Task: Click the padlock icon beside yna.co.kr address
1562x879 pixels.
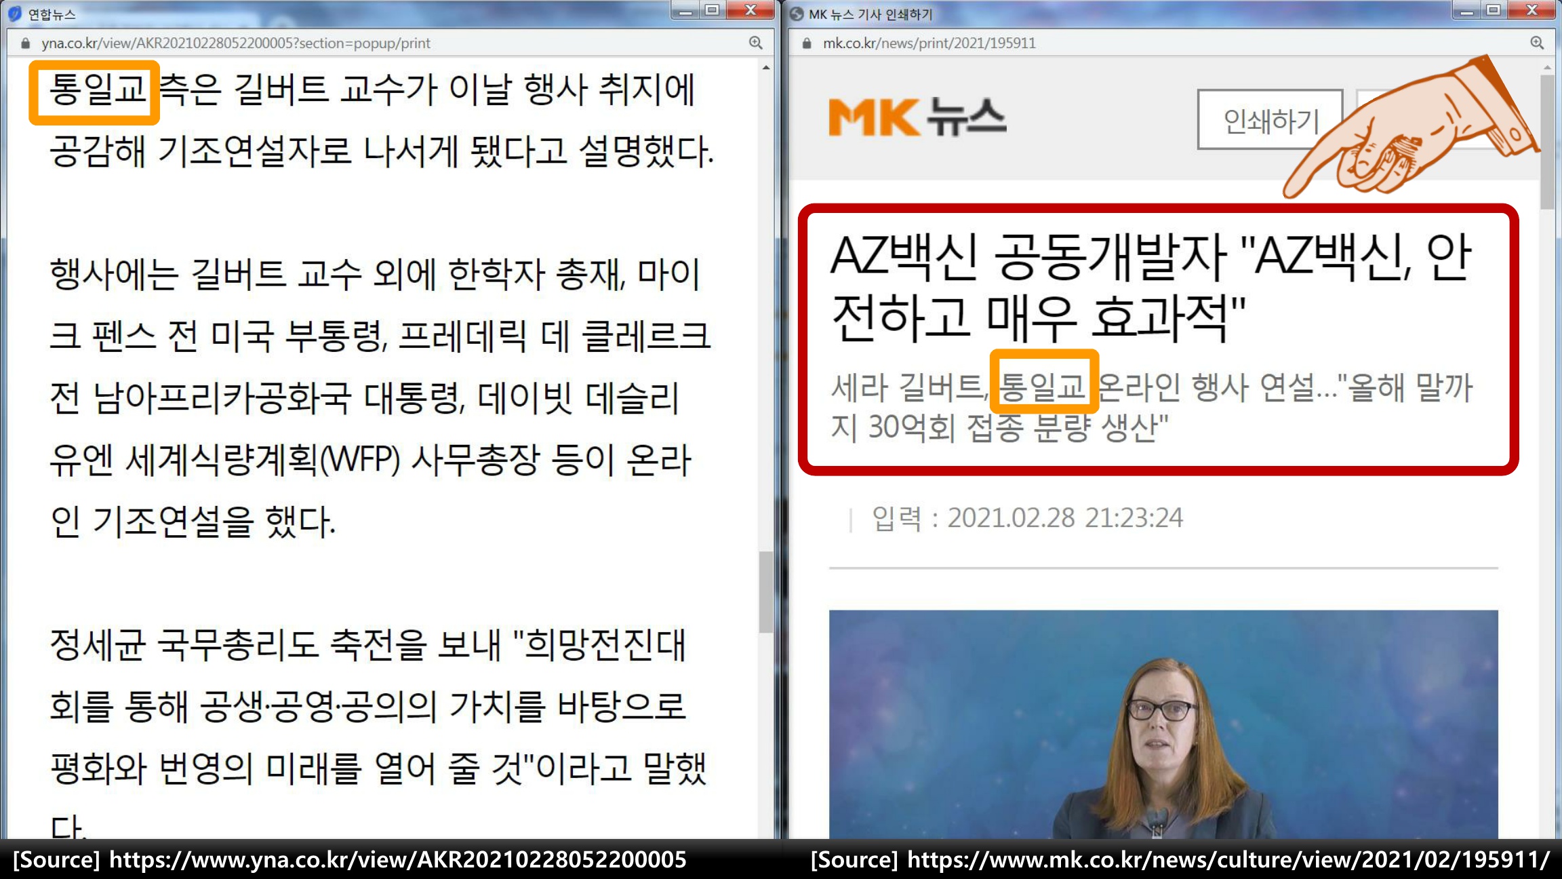Action: tap(26, 43)
